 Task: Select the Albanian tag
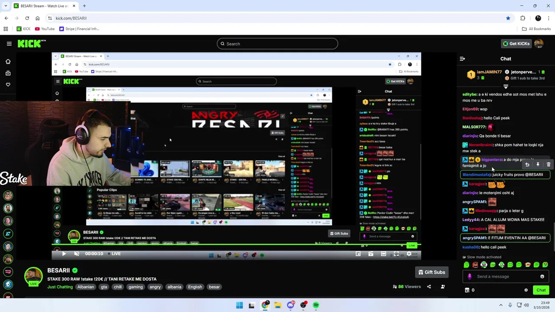[86, 287]
